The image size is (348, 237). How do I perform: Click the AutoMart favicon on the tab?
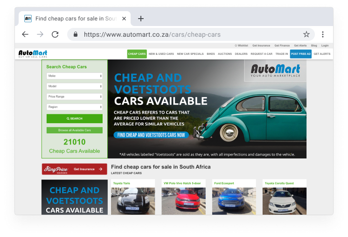tap(28, 19)
